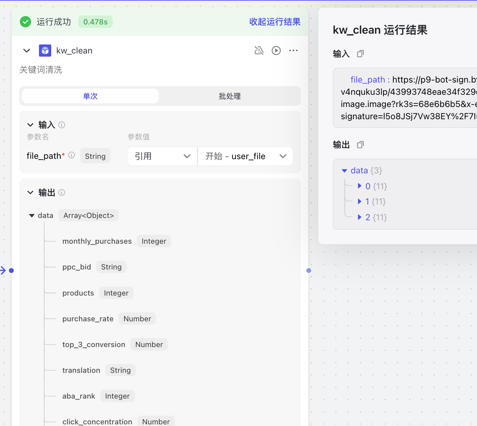Copy the 输入 result in the results panel

pos(360,53)
